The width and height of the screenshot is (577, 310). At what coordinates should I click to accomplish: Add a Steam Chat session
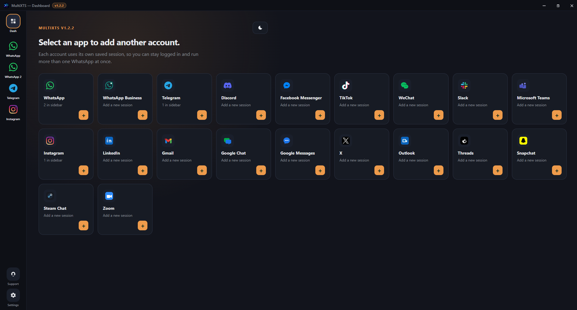click(84, 225)
